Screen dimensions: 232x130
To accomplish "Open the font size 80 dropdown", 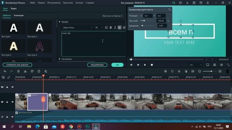I will (99, 27).
